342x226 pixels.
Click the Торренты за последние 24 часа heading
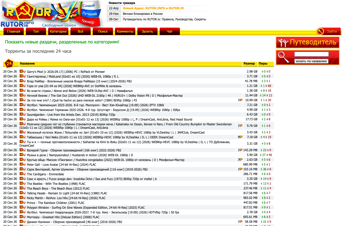(x=38, y=51)
